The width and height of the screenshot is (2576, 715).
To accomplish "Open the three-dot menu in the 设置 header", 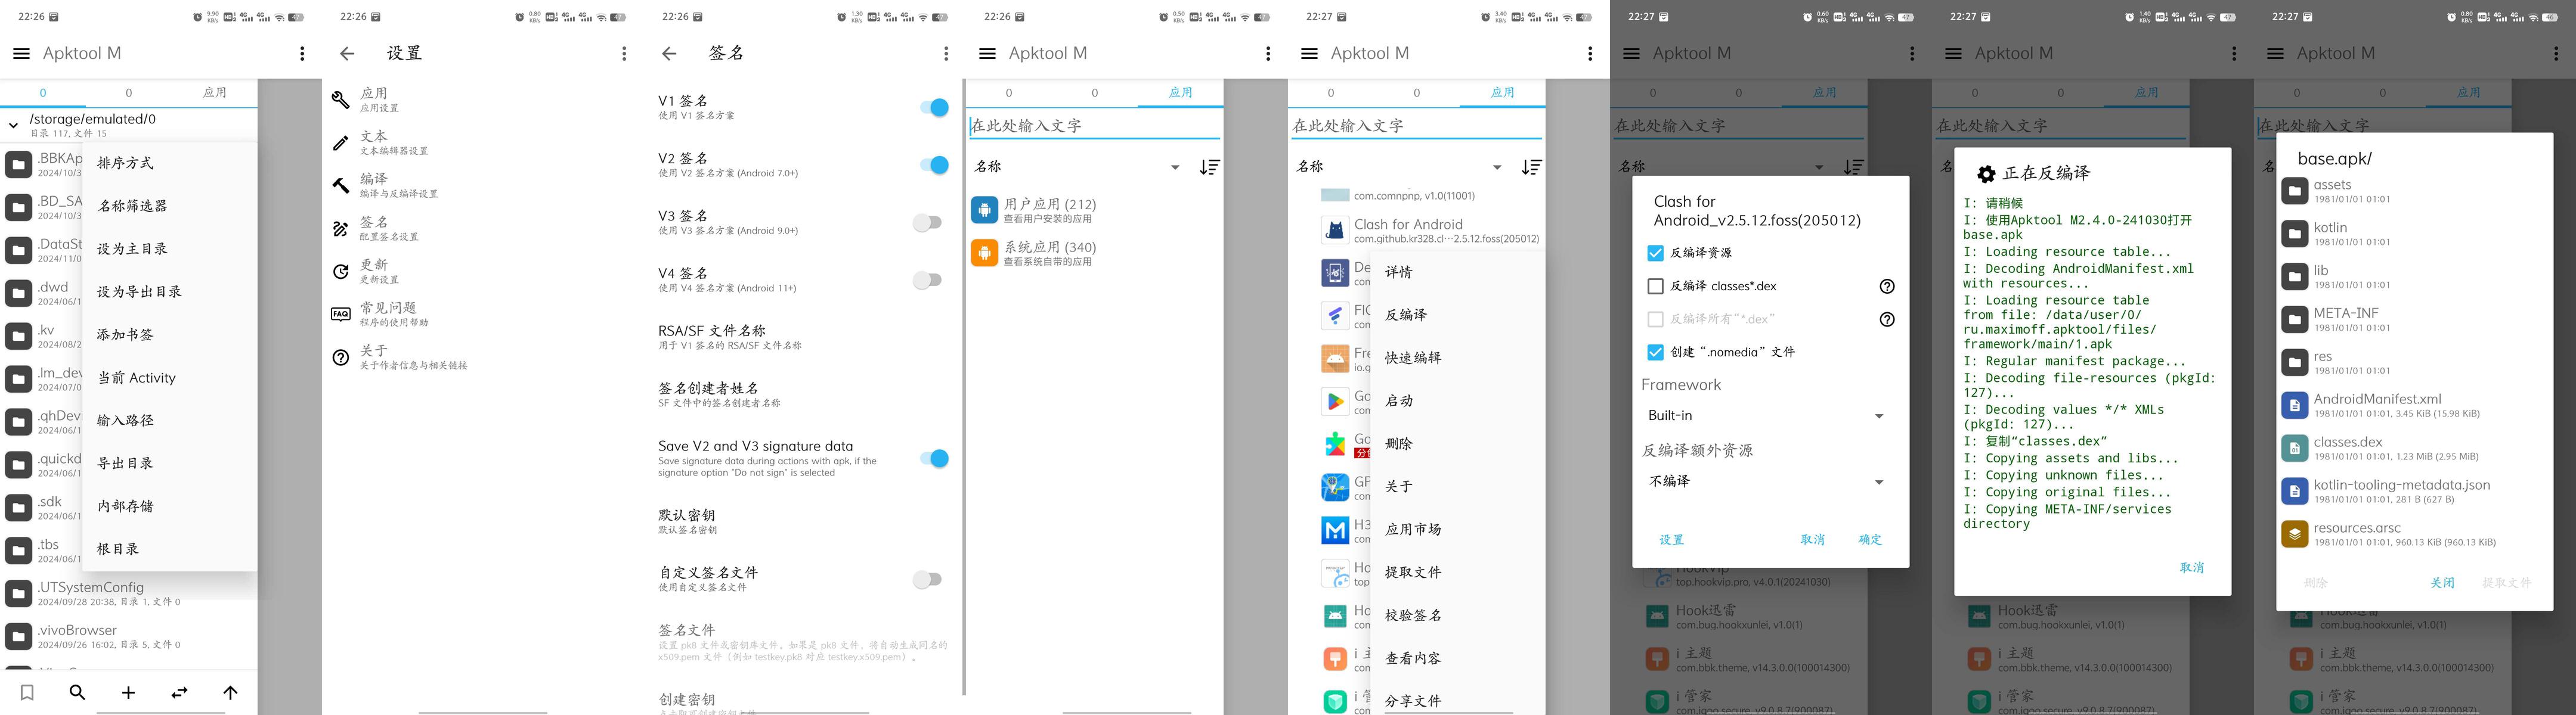I will [624, 54].
